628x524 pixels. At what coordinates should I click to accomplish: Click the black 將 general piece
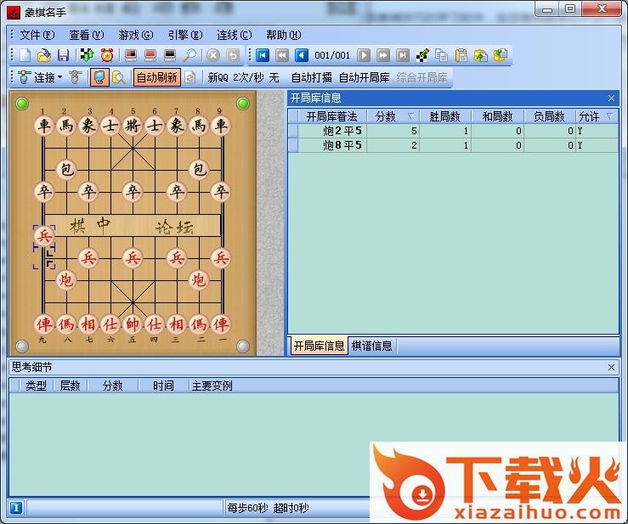point(133,126)
